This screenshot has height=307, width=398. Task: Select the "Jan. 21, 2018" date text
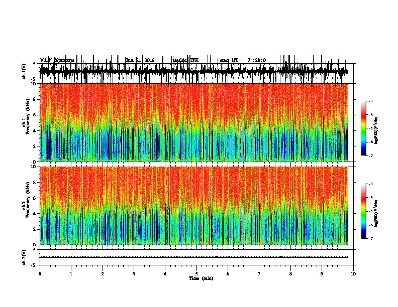(140, 60)
